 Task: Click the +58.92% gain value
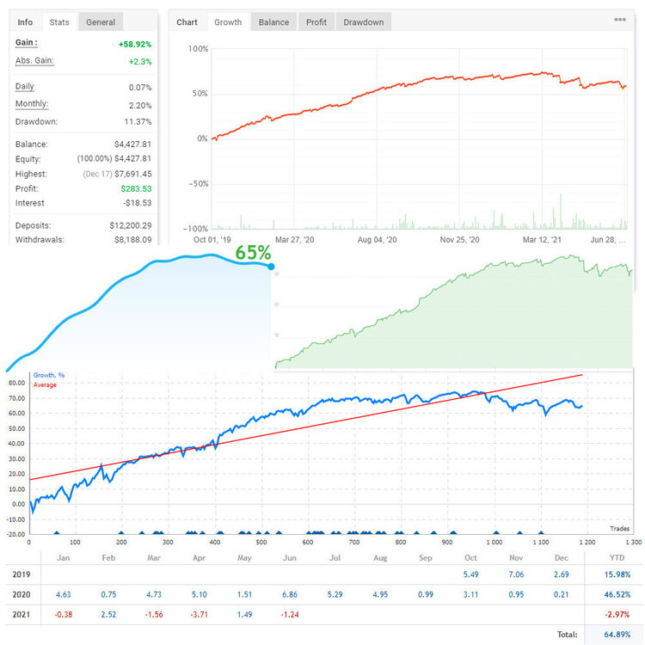pos(135,45)
